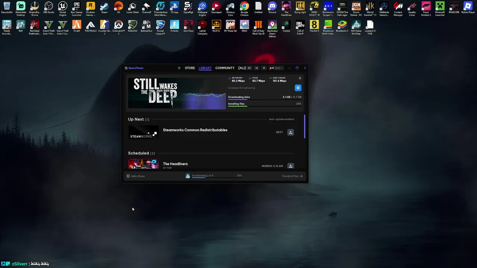Switch to the LIBRARY tab
The width and height of the screenshot is (477, 268).
click(205, 68)
